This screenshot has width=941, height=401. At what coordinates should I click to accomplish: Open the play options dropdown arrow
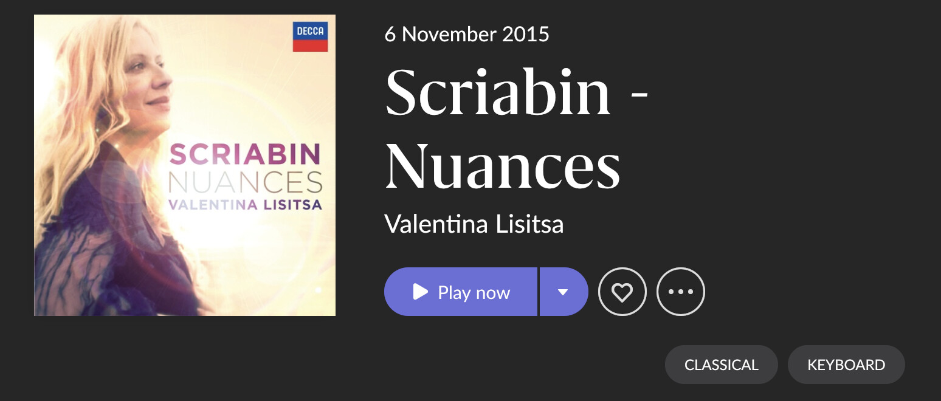click(x=564, y=292)
